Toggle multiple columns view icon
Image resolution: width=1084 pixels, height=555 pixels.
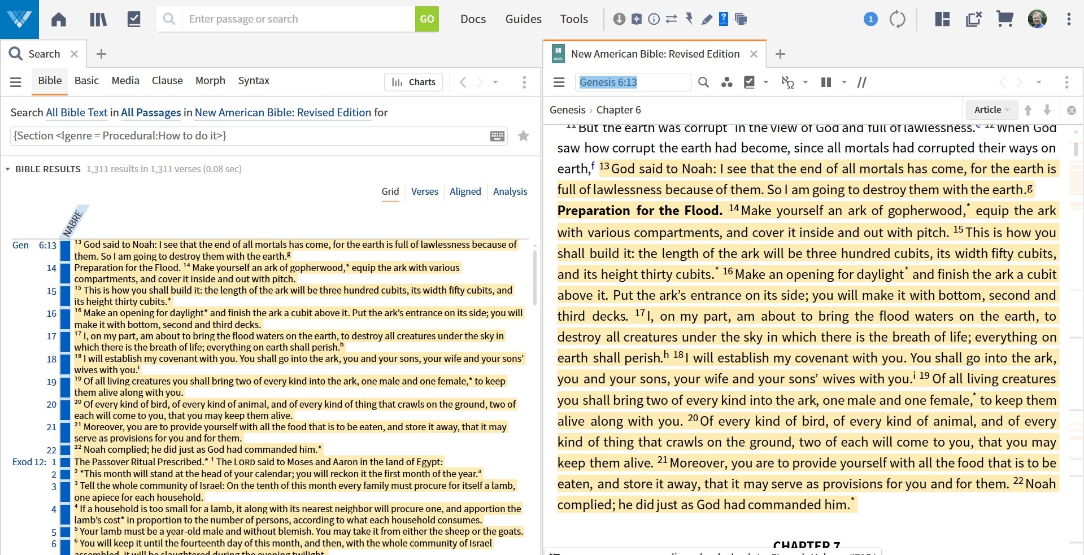[x=826, y=82]
